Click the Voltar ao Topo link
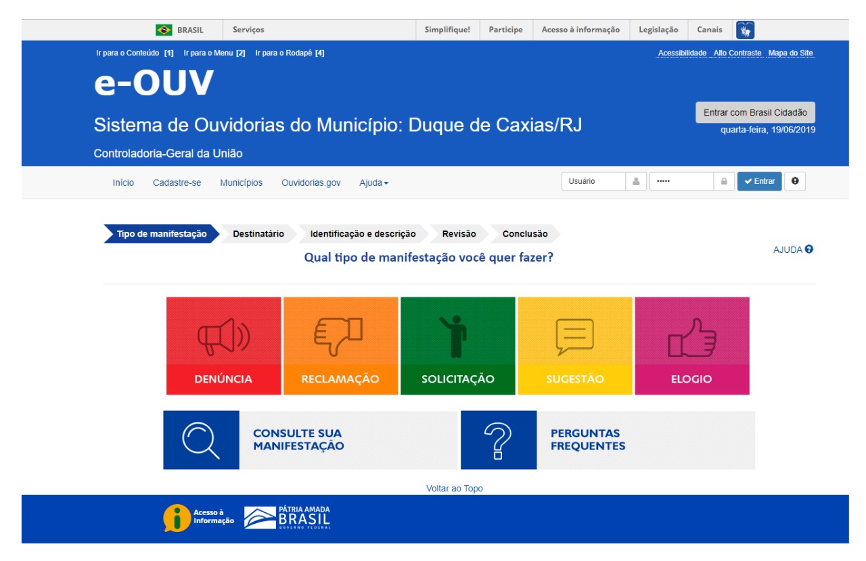Viewport: 866px width, 561px height. pyautogui.click(x=454, y=489)
